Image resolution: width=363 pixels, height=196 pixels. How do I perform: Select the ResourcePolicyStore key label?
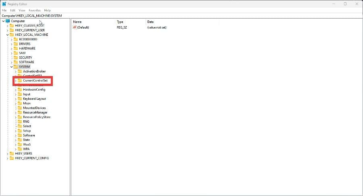point(37,117)
